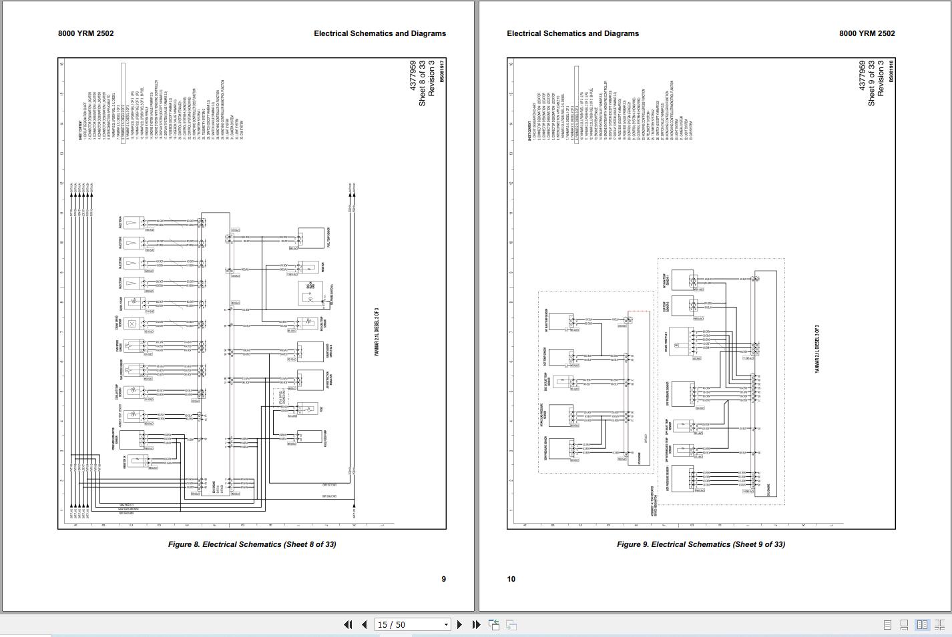Switch to continuous facing pages view
The width and height of the screenshot is (952, 637).
coord(939,625)
